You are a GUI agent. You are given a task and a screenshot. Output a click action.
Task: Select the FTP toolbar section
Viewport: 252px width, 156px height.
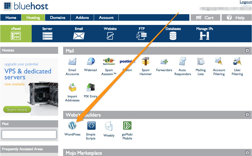141,34
